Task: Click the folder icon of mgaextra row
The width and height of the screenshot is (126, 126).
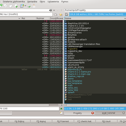Action: coord(66,49)
